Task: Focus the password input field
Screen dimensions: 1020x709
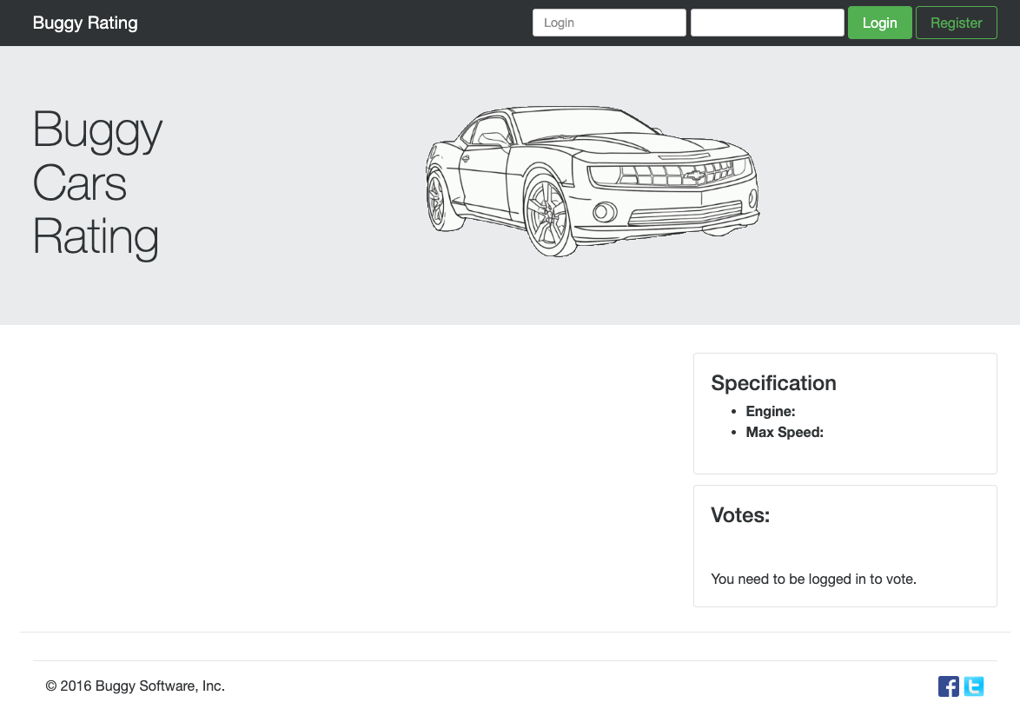Action: (x=767, y=23)
